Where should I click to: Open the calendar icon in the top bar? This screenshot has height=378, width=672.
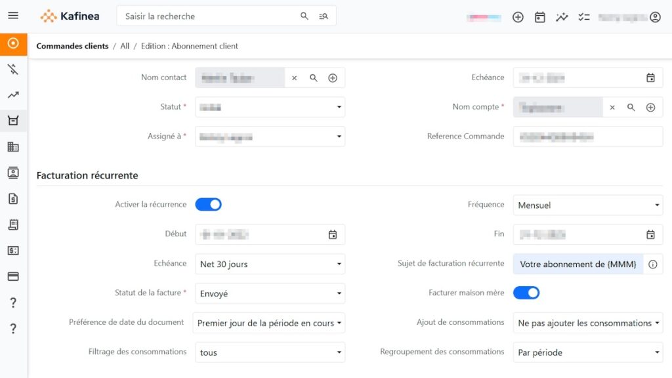[x=540, y=17]
